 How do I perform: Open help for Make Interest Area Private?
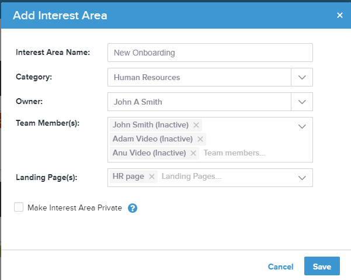coord(133,208)
